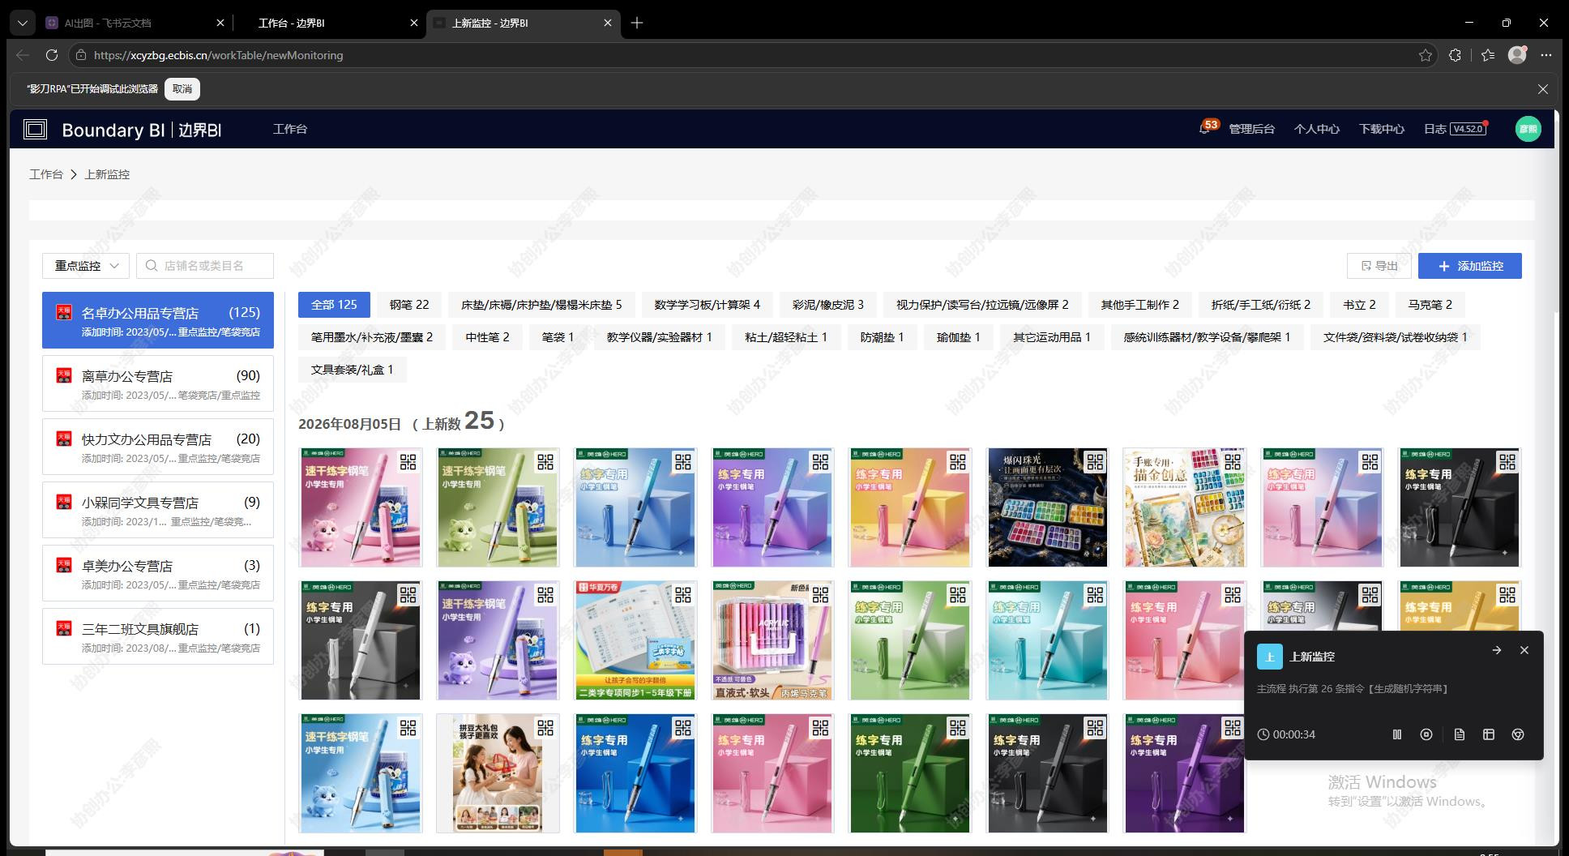
Task: Select the 离草办公专营店 shop
Action: point(158,383)
